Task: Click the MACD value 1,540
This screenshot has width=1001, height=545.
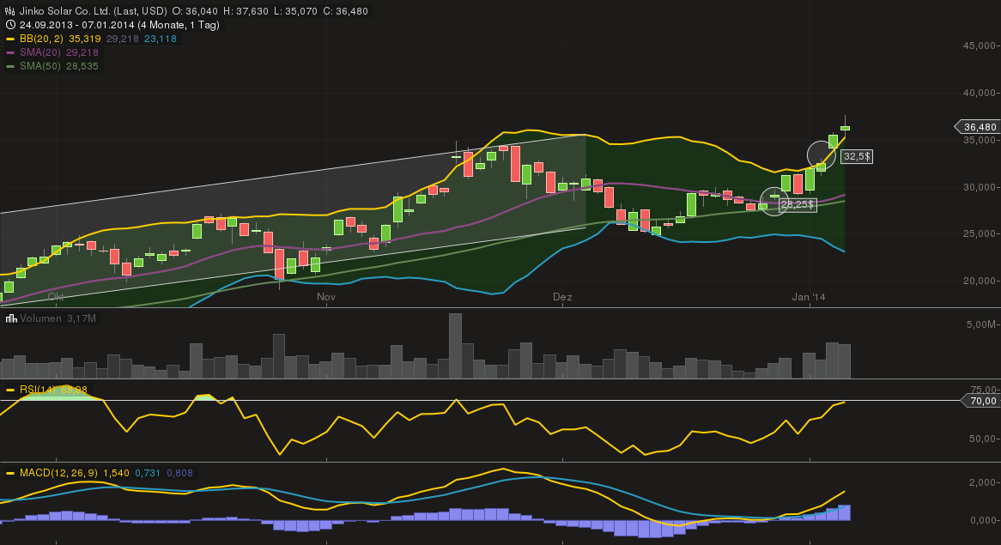Action: click(x=116, y=474)
